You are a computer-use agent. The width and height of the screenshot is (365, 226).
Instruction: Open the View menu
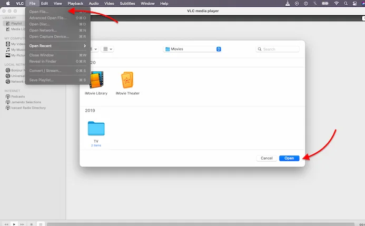point(58,4)
